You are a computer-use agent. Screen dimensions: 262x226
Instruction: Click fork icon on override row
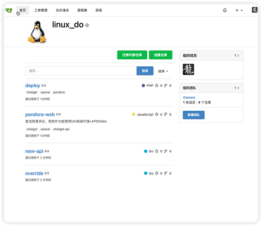[166, 173]
